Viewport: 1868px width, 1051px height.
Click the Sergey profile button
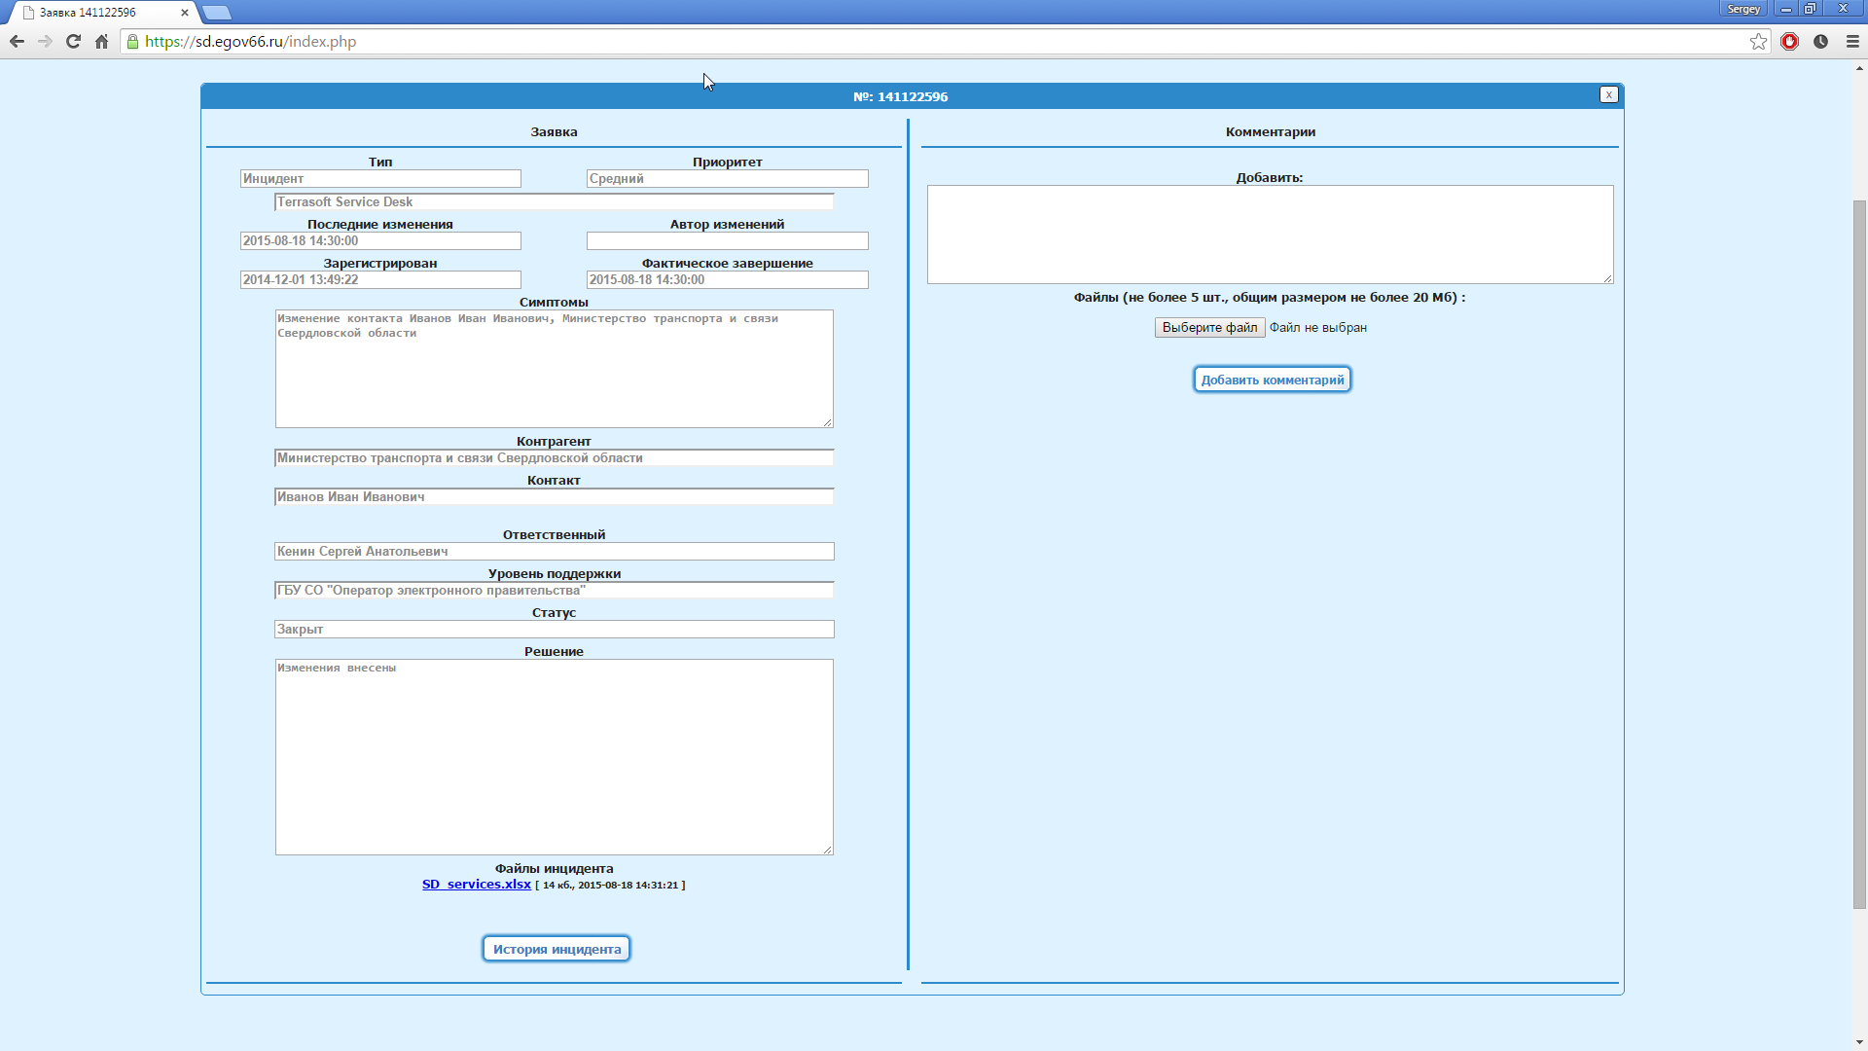click(x=1743, y=9)
